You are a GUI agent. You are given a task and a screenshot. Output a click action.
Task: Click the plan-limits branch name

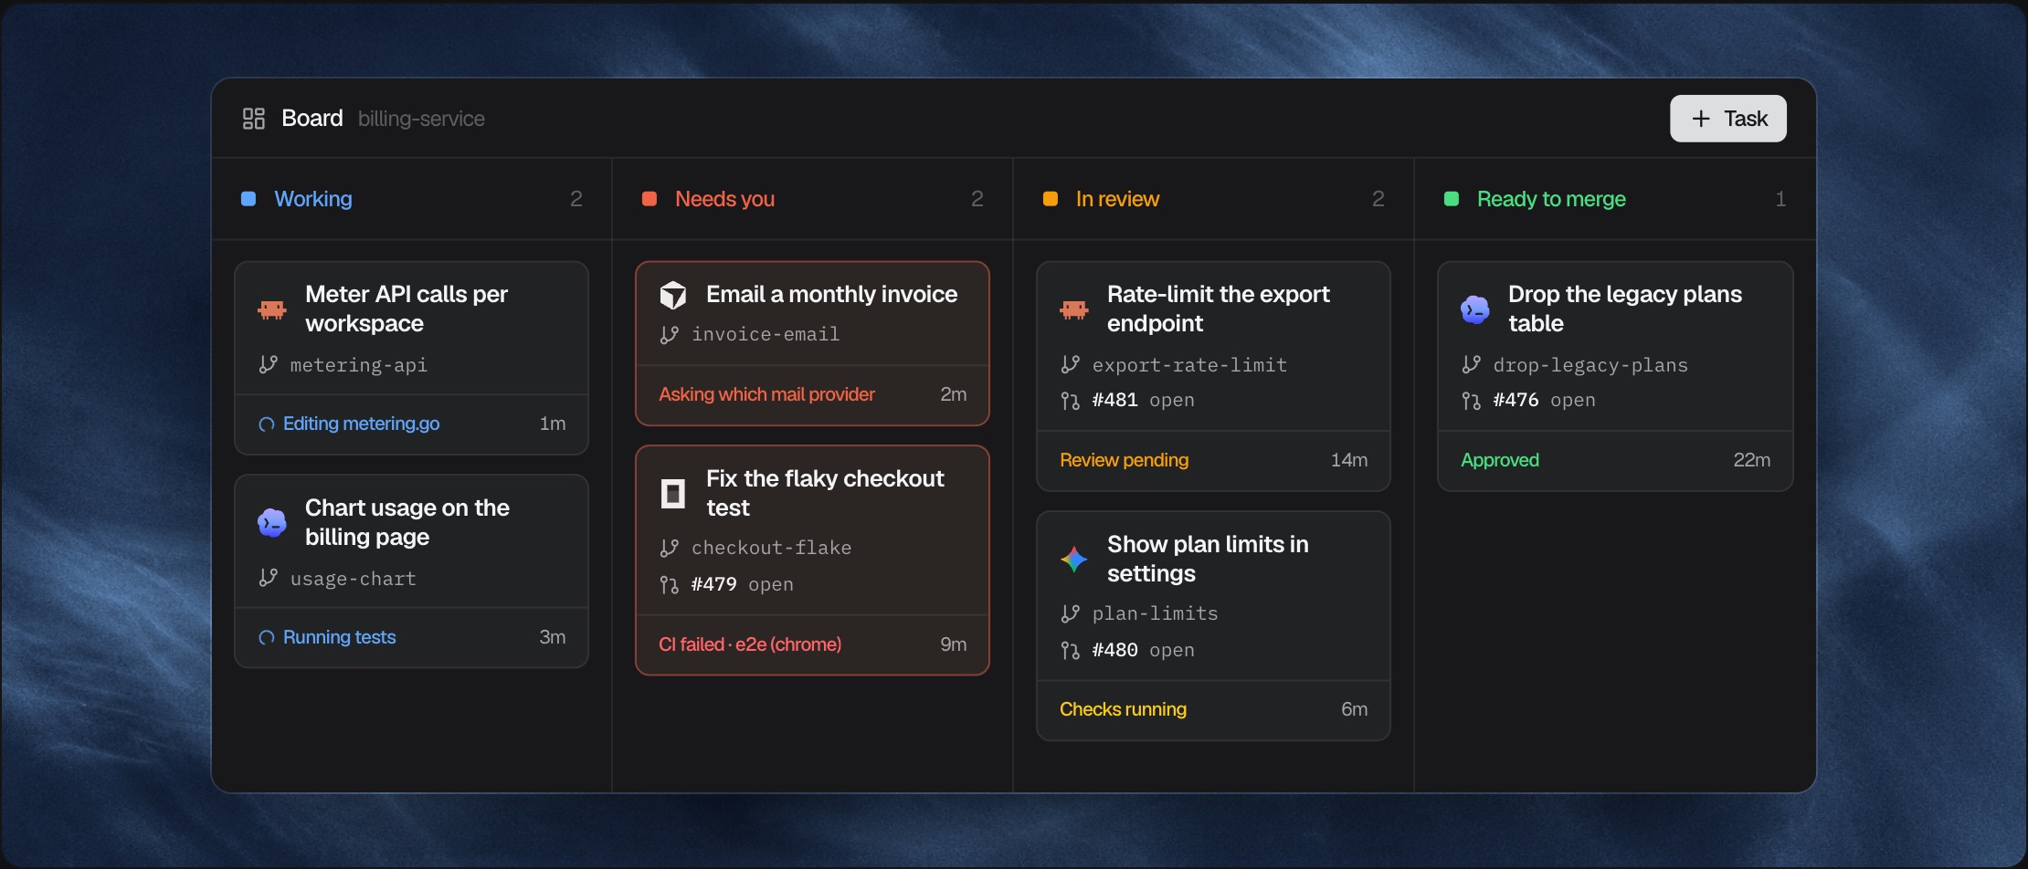[1156, 613]
